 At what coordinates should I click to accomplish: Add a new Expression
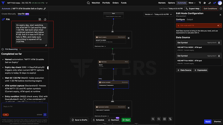(x=200, y=70)
